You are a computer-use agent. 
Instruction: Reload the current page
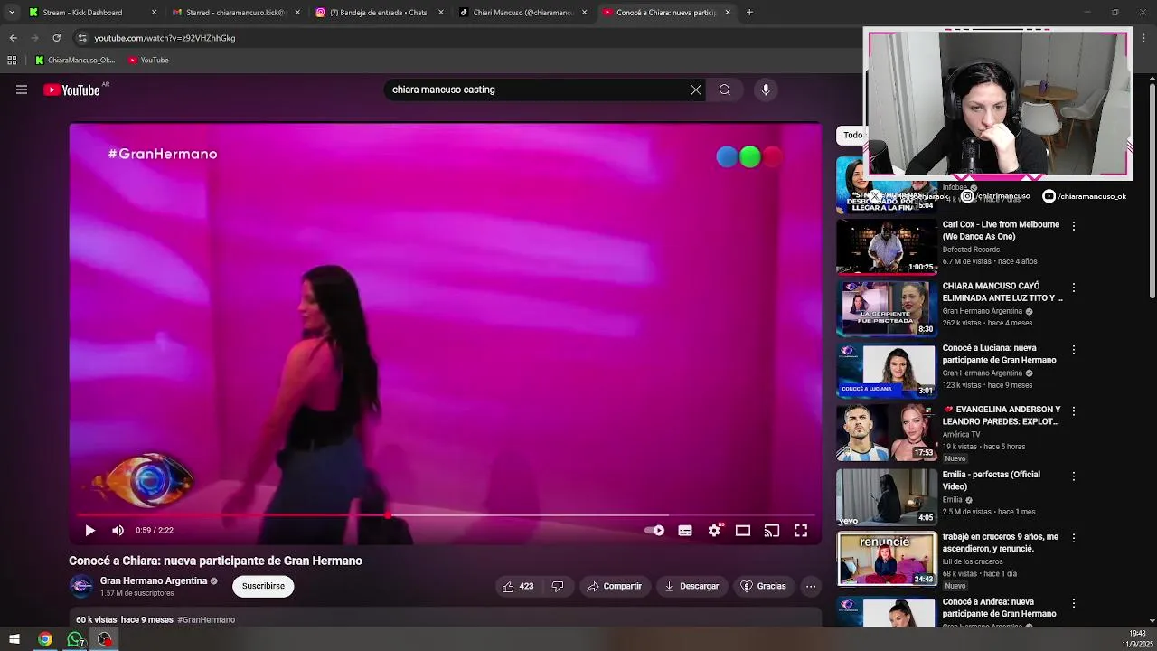click(56, 38)
